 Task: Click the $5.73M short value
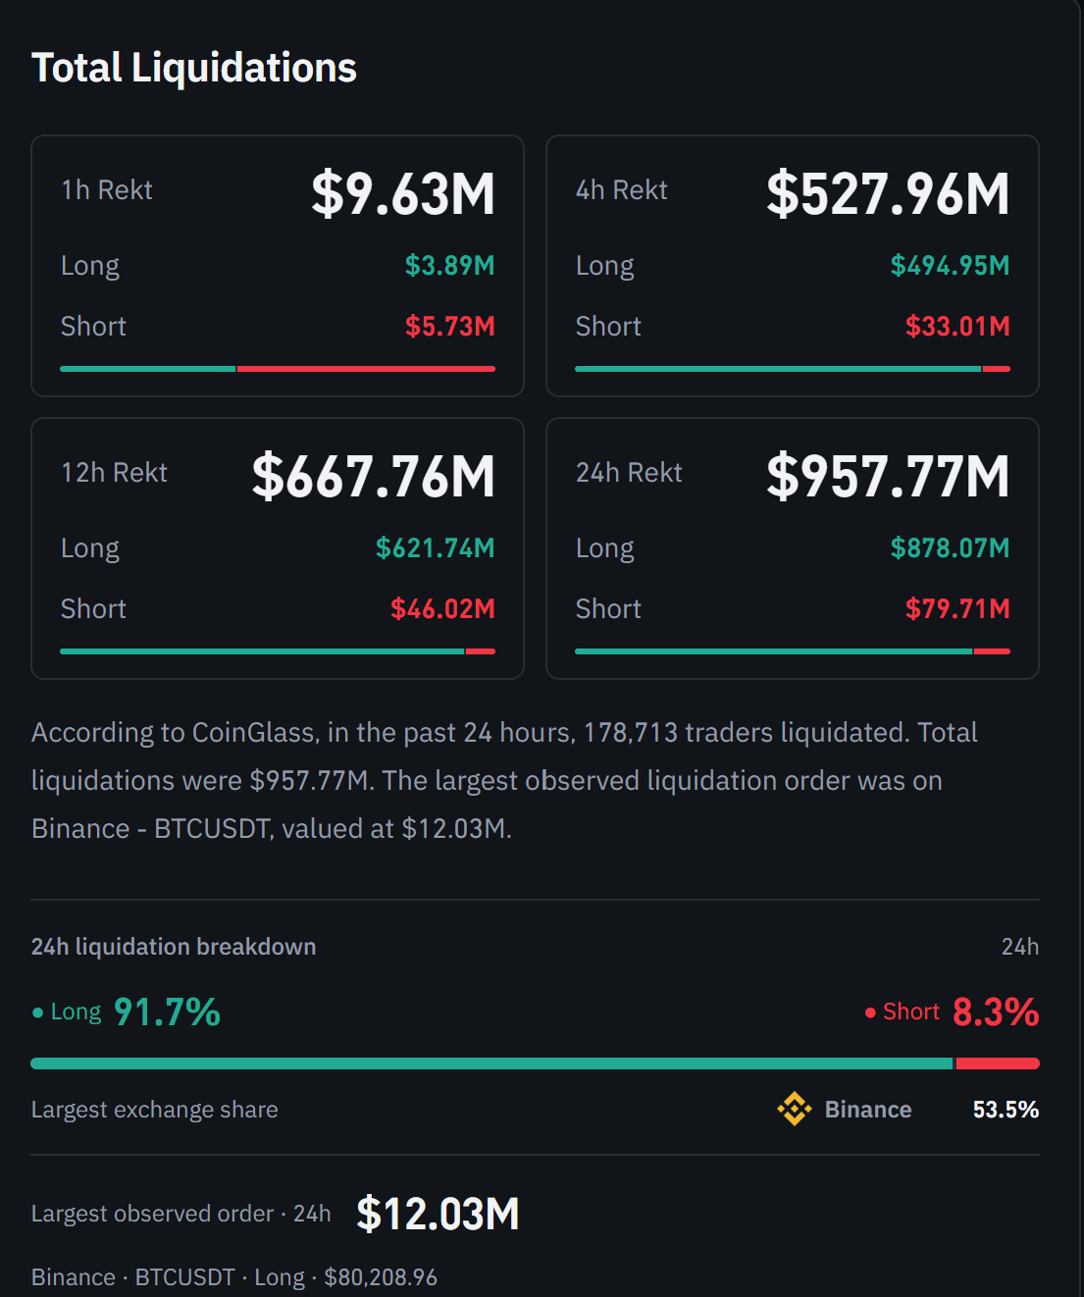click(x=450, y=327)
